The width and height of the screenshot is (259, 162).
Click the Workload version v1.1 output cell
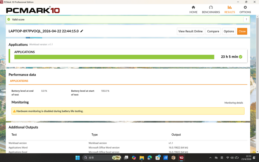[x=171, y=143]
